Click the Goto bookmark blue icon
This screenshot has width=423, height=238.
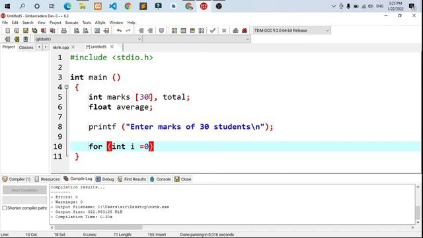pyautogui.click(x=26, y=39)
